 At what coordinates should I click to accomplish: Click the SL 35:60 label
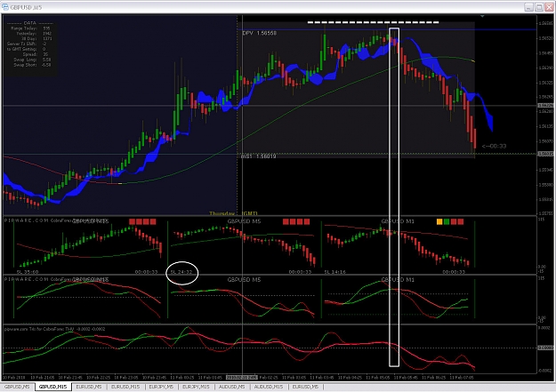tap(28, 272)
